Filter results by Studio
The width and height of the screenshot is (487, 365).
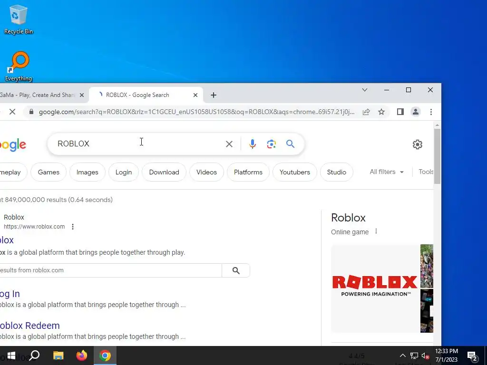click(337, 172)
